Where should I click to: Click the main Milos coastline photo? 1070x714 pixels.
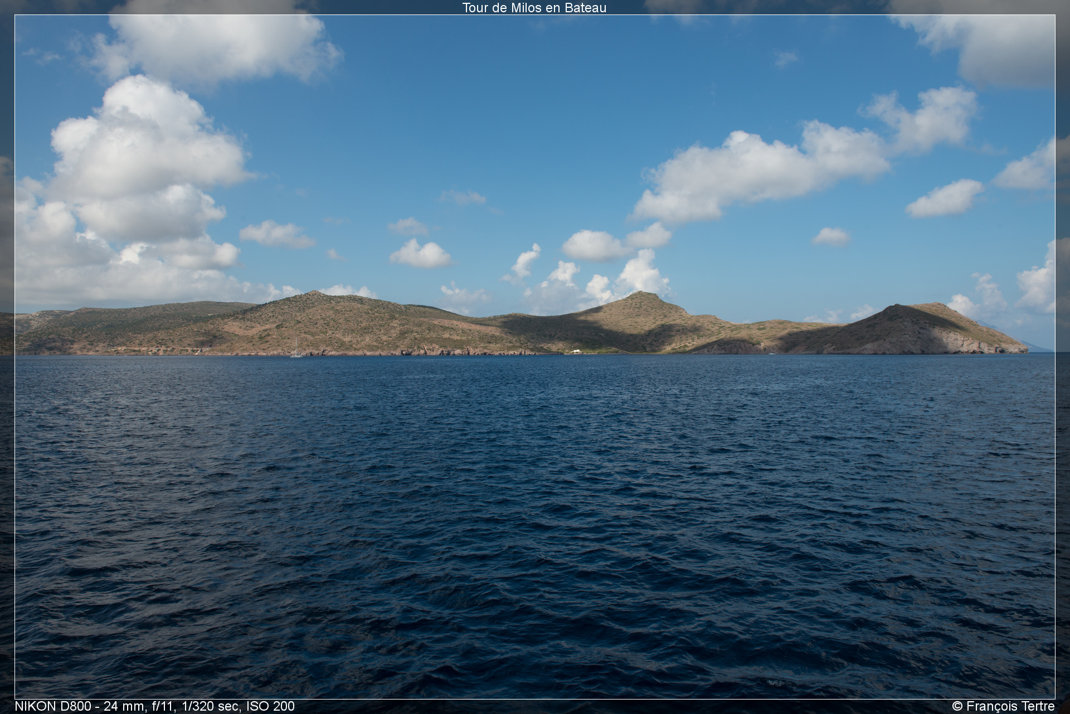coord(535,357)
